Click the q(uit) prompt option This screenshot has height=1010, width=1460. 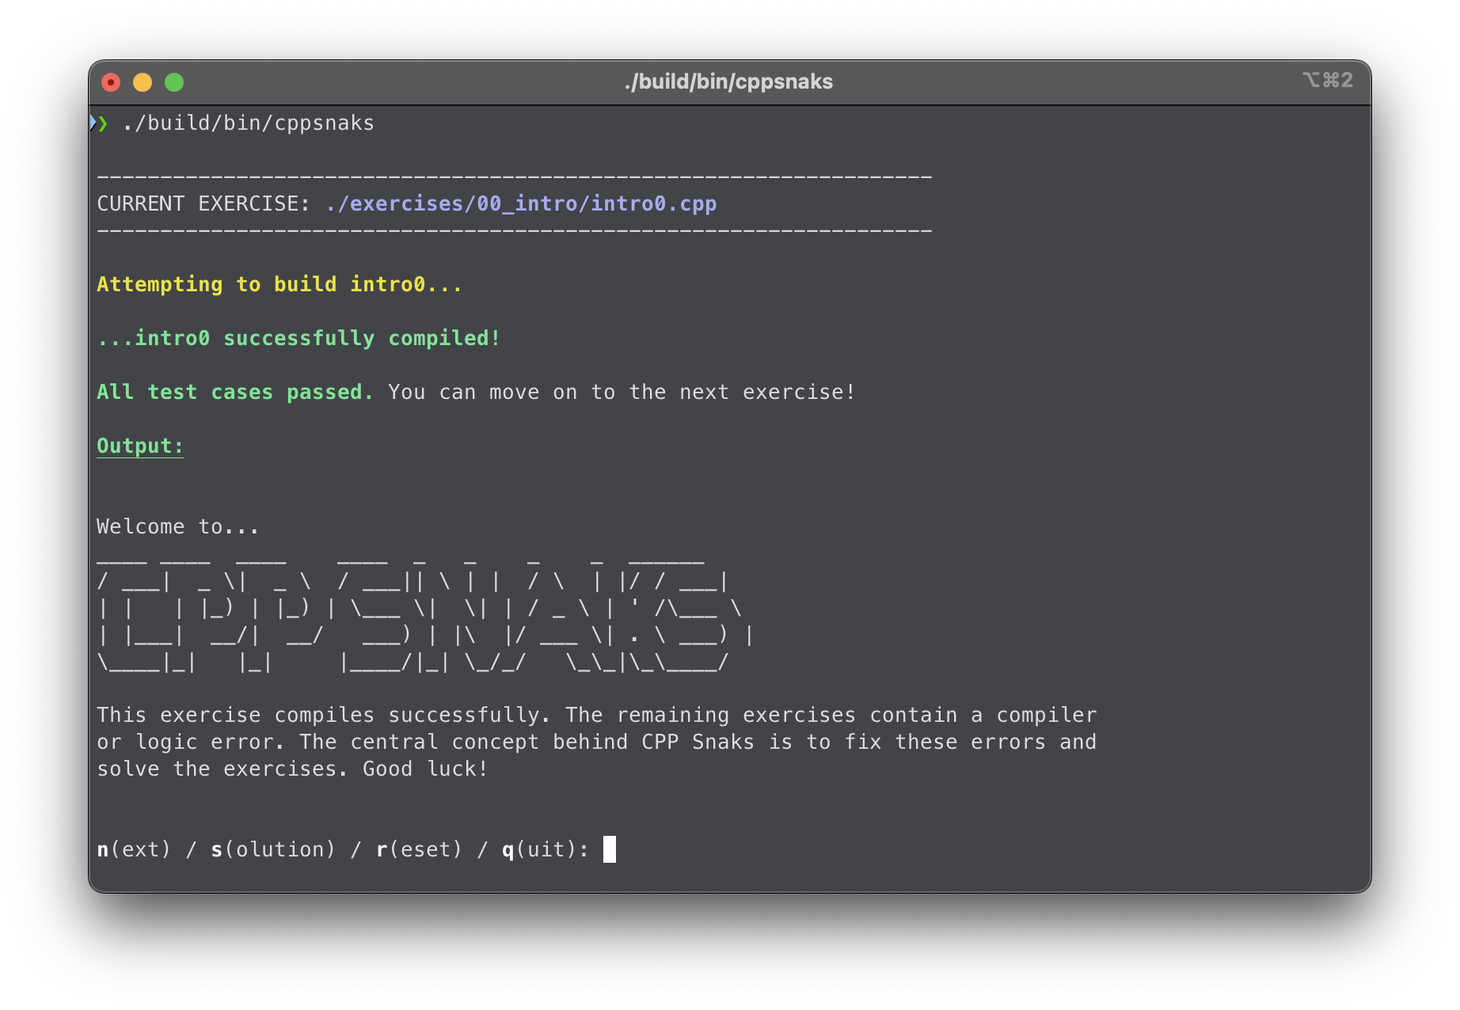point(545,850)
